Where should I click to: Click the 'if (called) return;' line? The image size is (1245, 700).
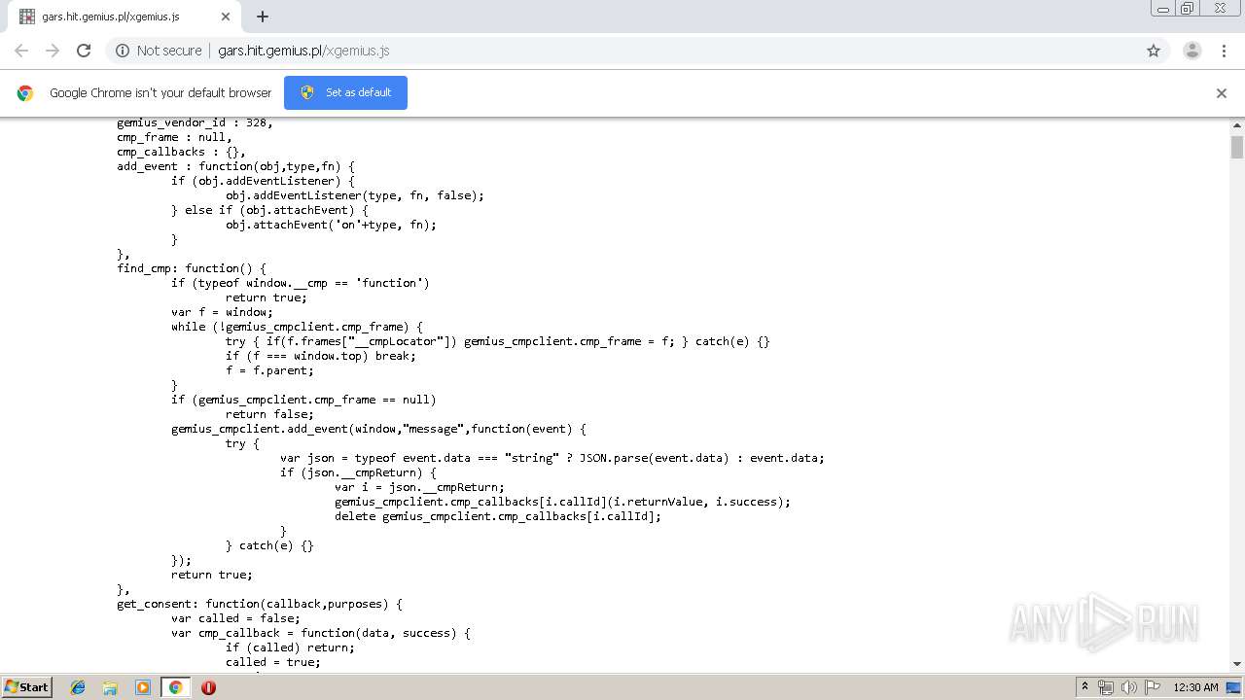pyautogui.click(x=290, y=647)
